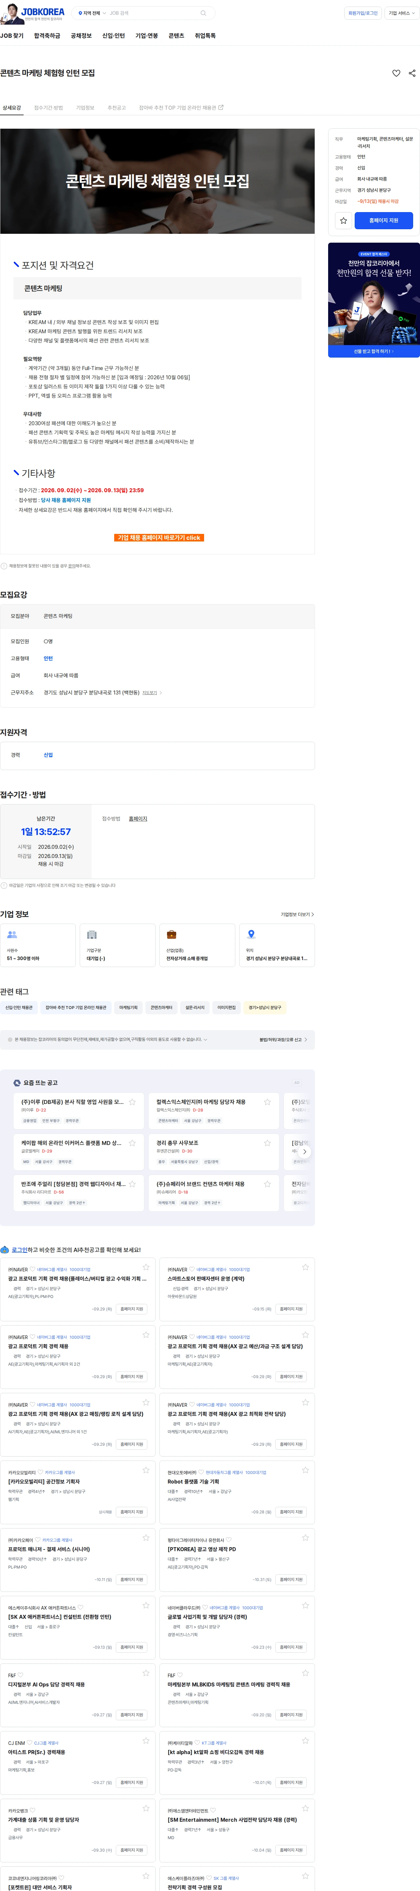This screenshot has width=420, height=1891.
Task: Expand the copyright notice disclaimer arrow
Action: [205, 1040]
